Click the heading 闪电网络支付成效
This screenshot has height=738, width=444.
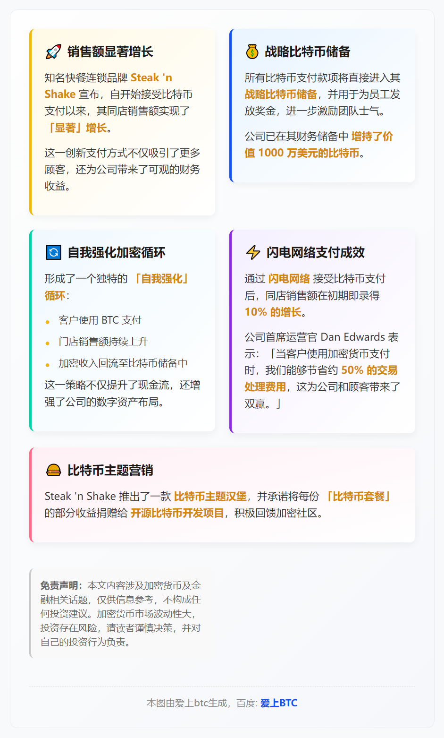[315, 252]
